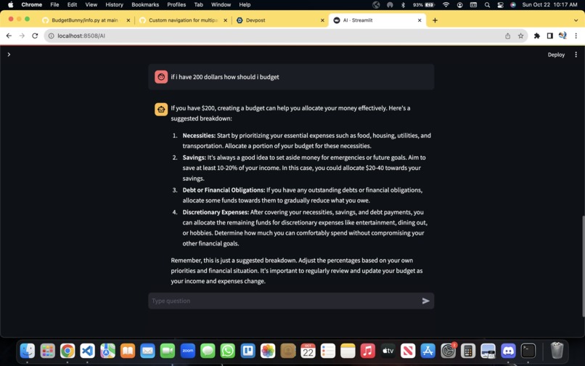
Task: Open the Streamlit three-dot main menu
Action: pos(576,54)
